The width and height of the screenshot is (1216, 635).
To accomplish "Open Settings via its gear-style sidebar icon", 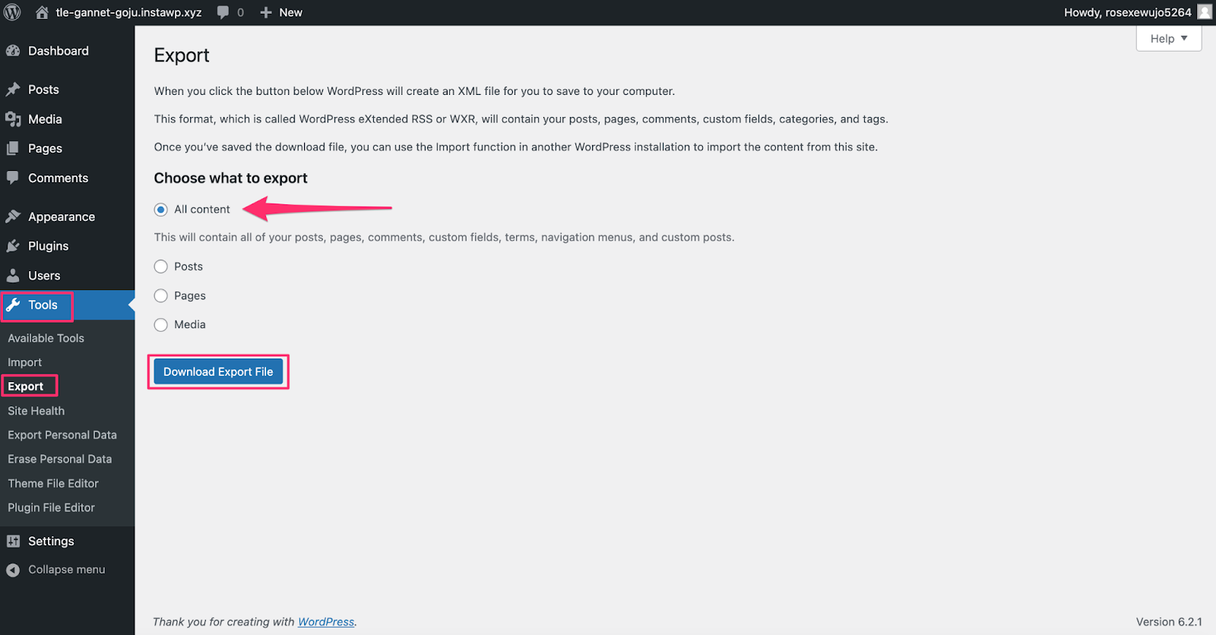I will pyautogui.click(x=14, y=540).
